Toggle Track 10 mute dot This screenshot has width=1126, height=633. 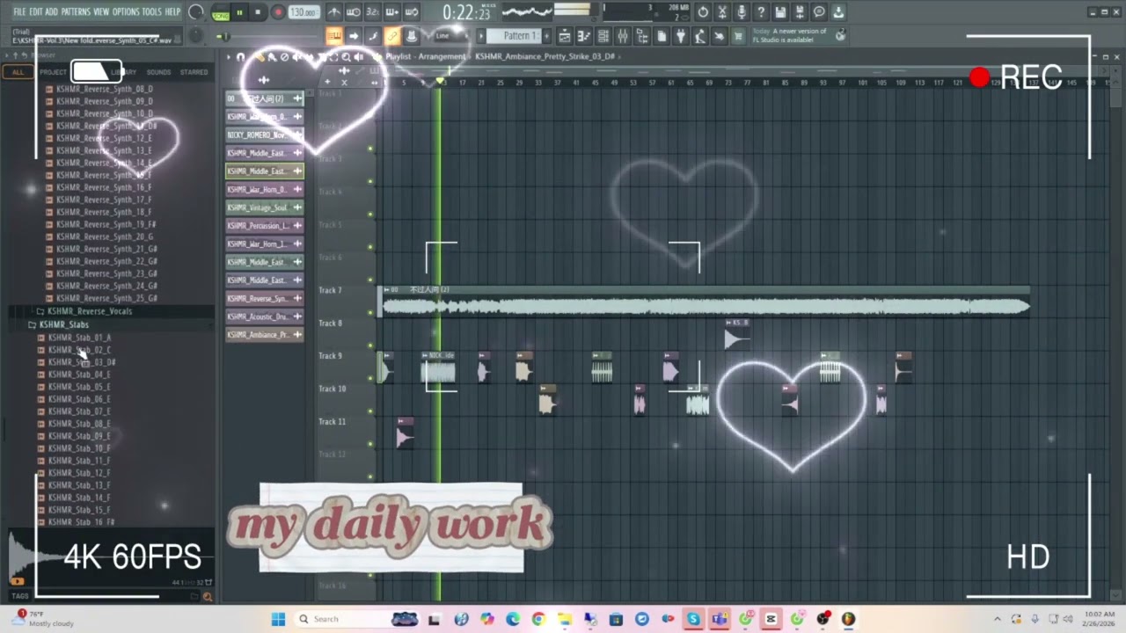pyautogui.click(x=370, y=411)
